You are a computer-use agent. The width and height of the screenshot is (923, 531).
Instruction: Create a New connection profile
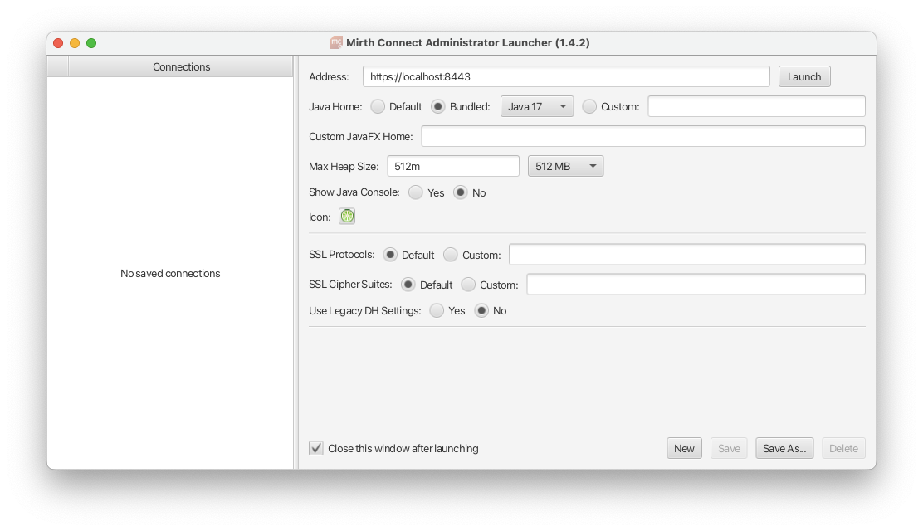click(684, 447)
